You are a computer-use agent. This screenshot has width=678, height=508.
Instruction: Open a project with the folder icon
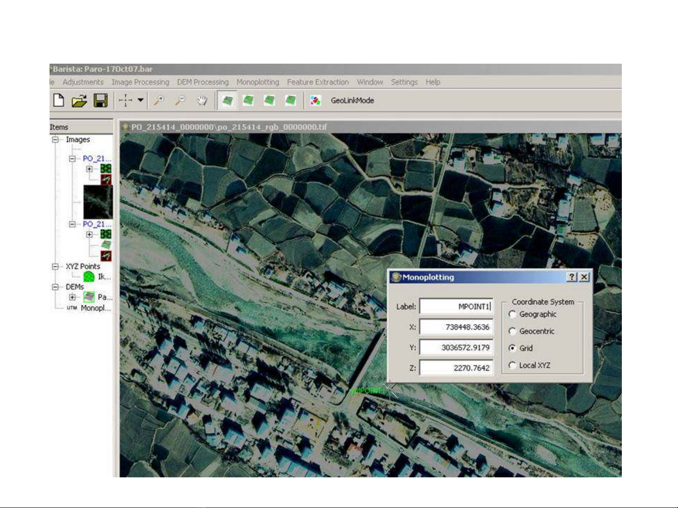tap(79, 100)
